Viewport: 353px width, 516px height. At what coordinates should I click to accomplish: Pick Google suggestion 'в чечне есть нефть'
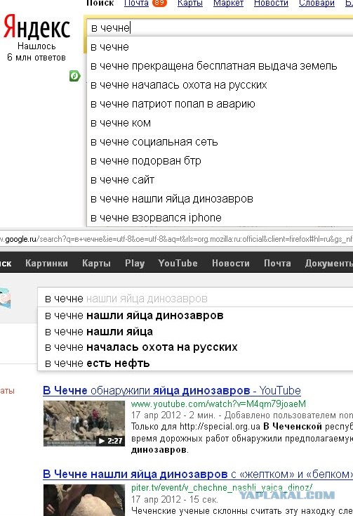pos(195,363)
